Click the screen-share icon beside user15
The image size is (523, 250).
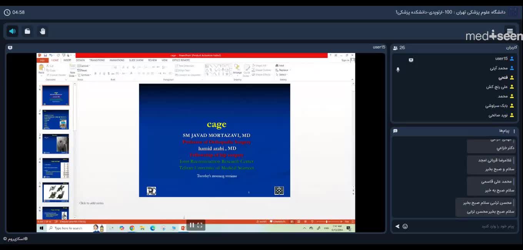coord(411,60)
